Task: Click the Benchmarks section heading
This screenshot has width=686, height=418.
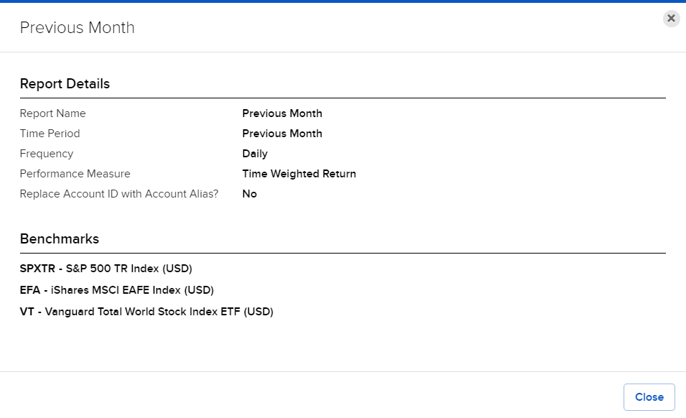Action: click(x=59, y=238)
